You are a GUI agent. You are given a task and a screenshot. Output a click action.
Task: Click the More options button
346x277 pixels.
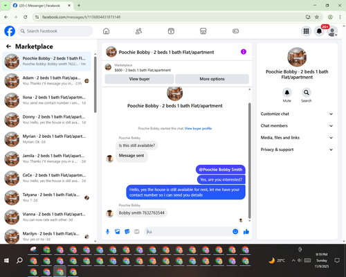[212, 79]
